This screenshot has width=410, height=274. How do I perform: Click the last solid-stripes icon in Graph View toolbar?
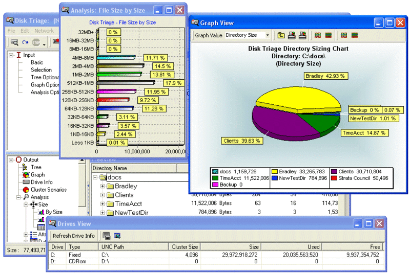355,35
